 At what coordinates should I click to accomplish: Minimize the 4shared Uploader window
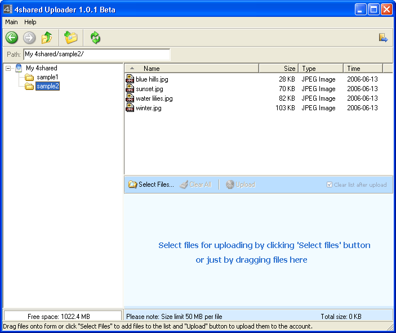(x=360, y=10)
